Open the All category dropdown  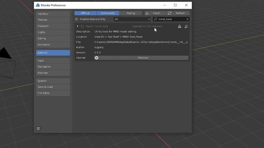132,19
